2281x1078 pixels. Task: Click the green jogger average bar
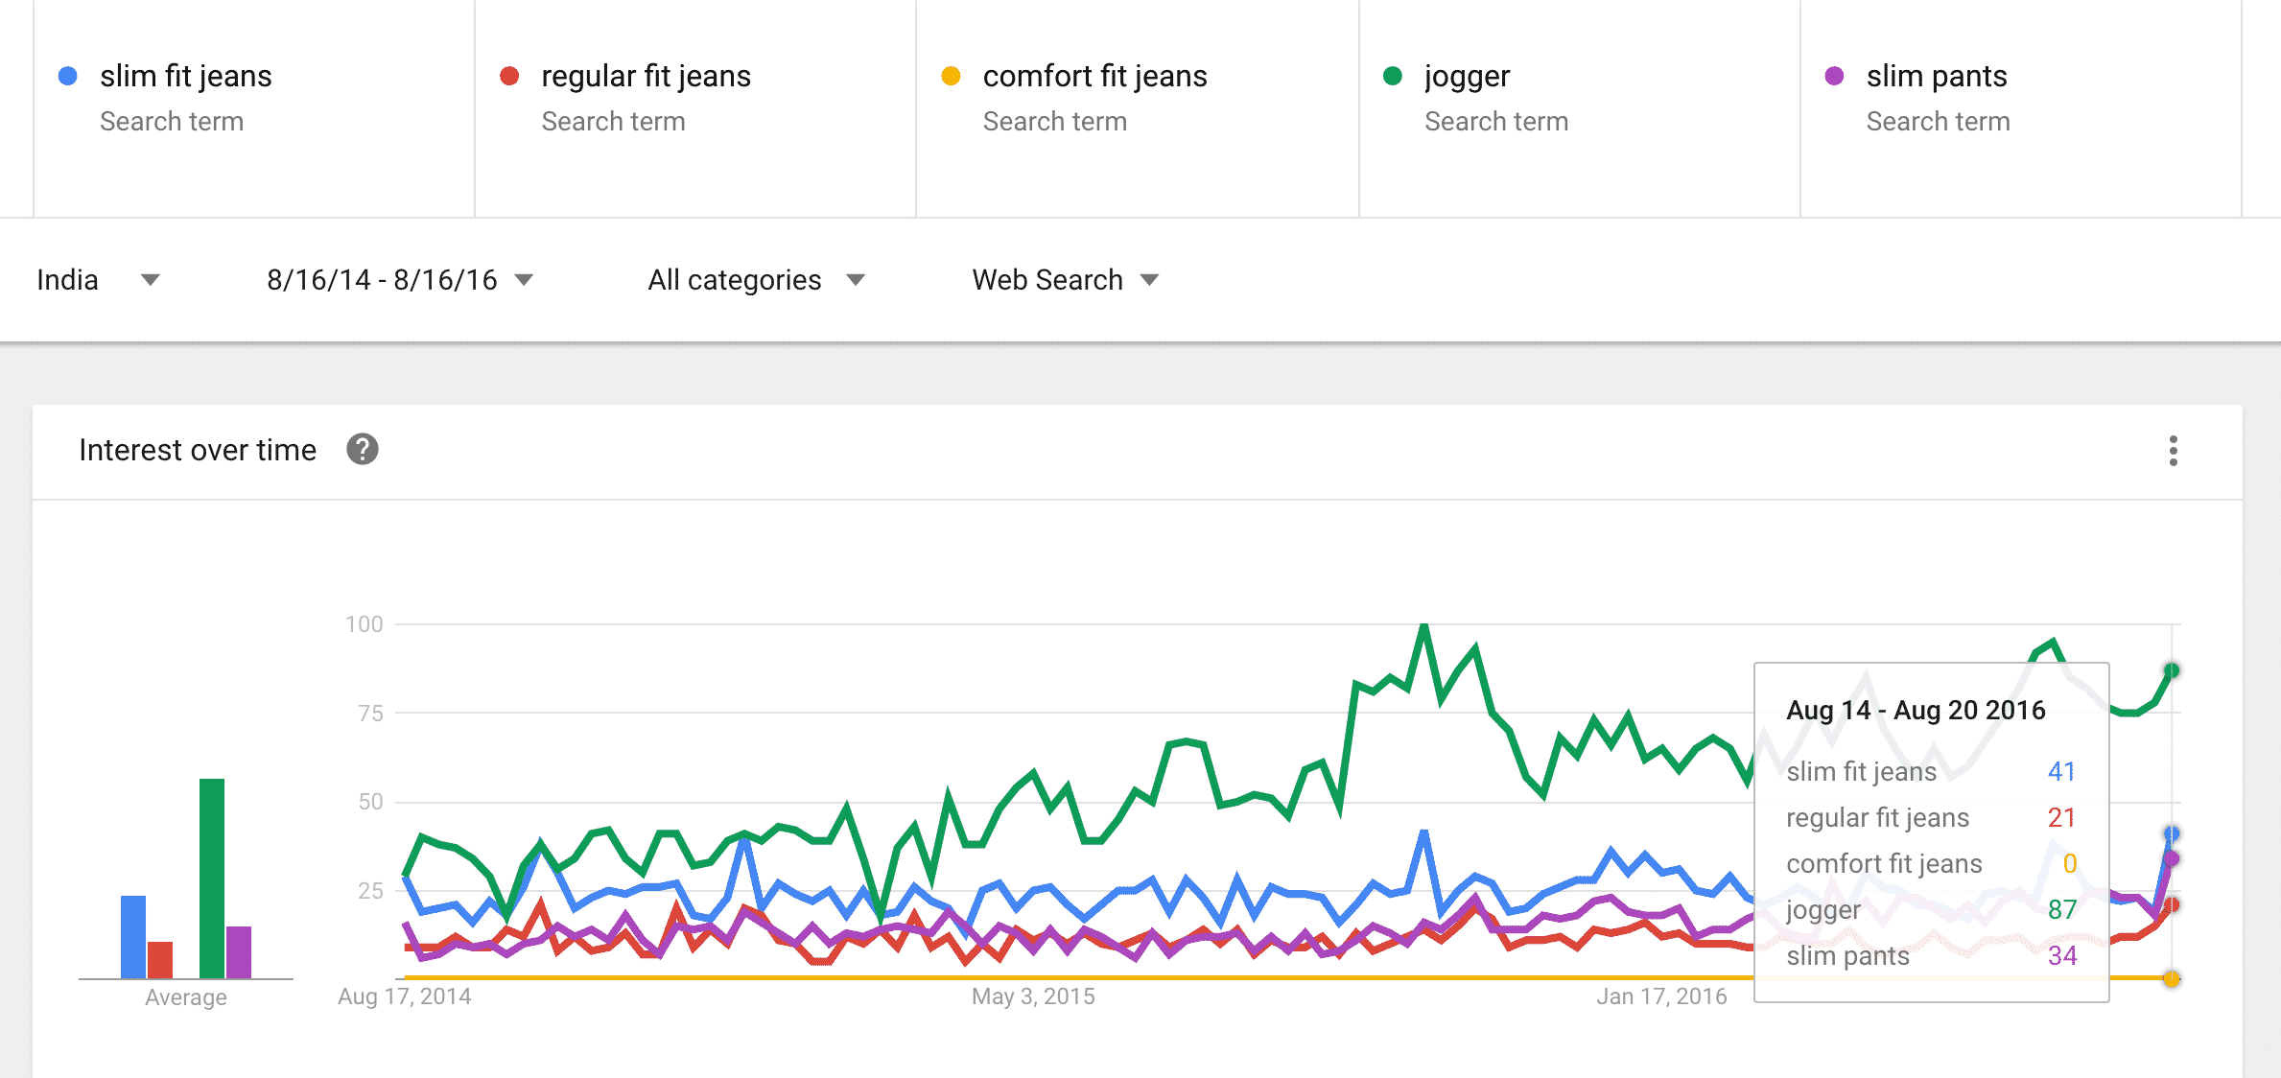(x=212, y=878)
